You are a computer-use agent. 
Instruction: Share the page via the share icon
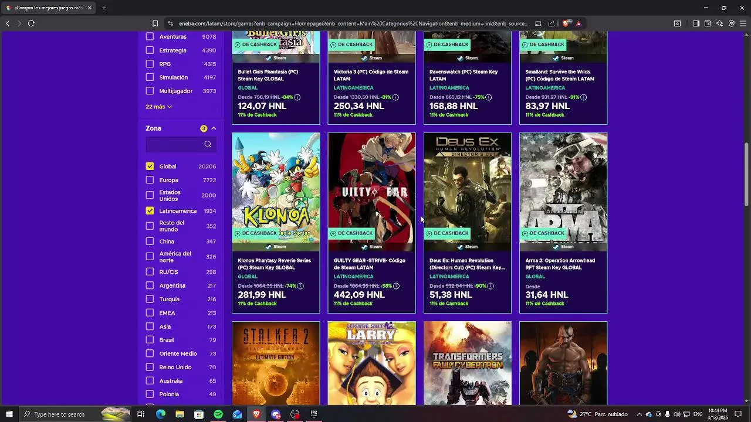[552, 23]
